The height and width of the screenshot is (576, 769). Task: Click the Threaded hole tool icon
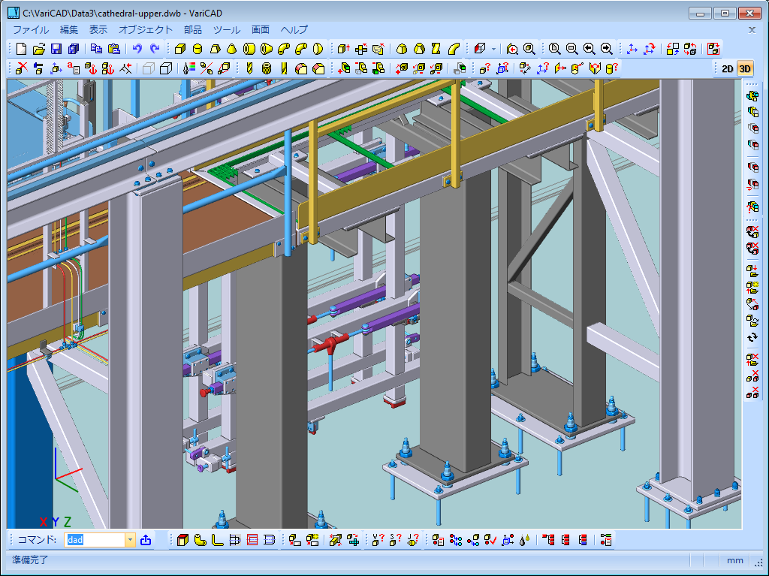(x=267, y=68)
